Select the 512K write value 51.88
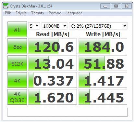Screen dimensions: 134x122 point(103,63)
